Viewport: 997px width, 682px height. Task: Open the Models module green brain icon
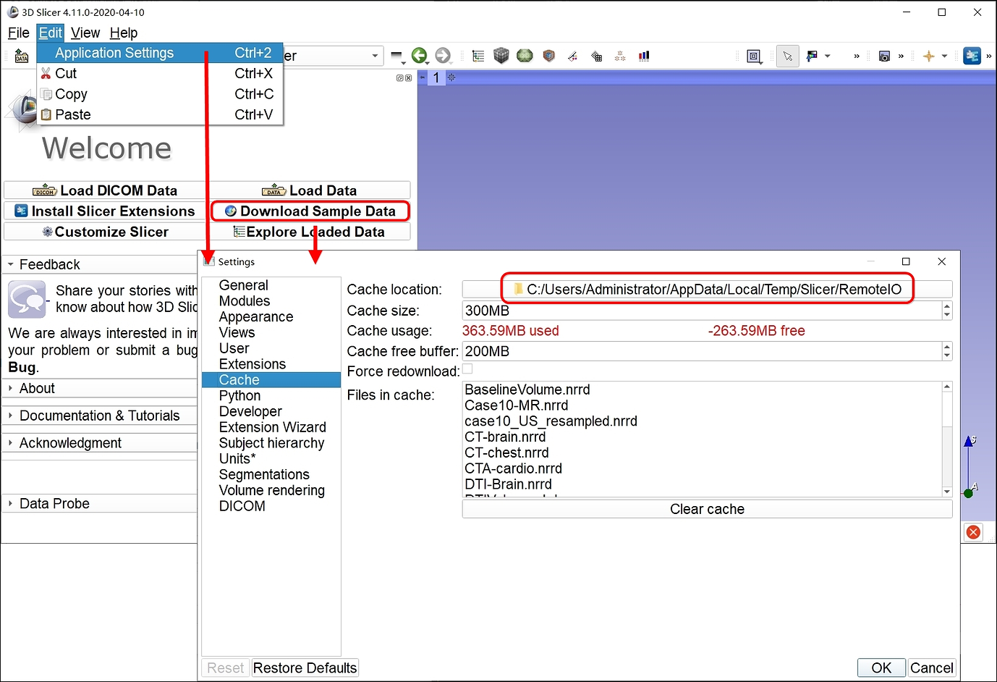coord(525,56)
